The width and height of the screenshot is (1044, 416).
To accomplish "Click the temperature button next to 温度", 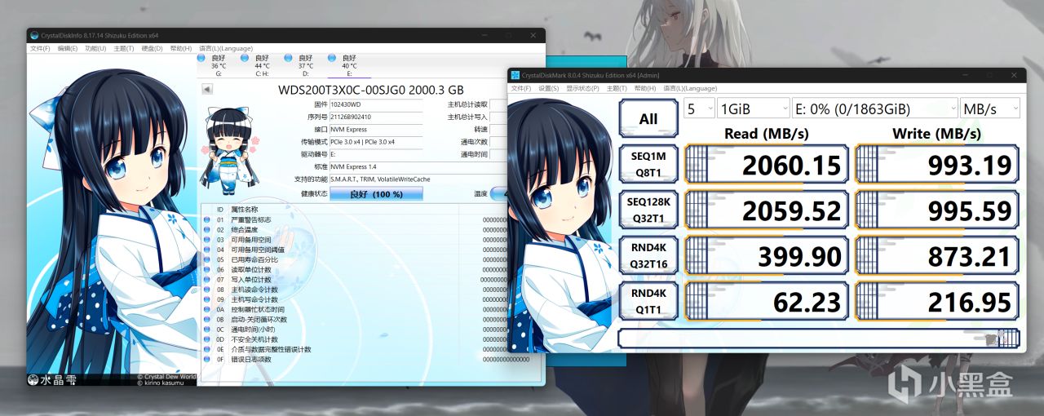I will pyautogui.click(x=499, y=194).
